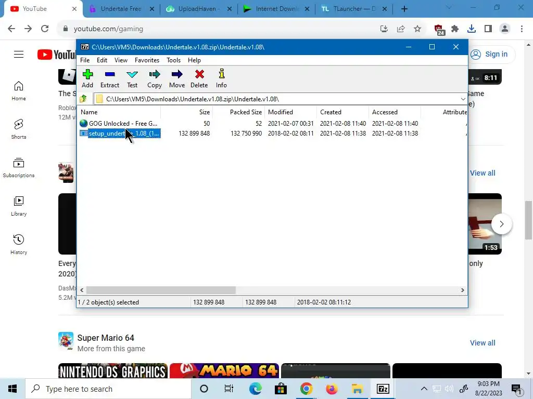Screen dimensions: 533x399
Task: Select the Copy toolbar icon
Action: pos(154,79)
